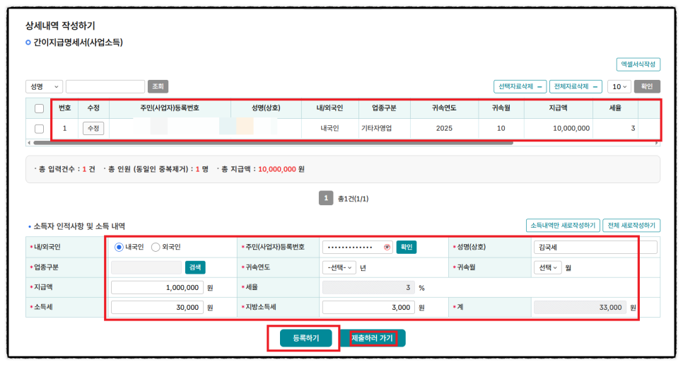Click the 선택자료삭제 button
Viewport: 683px width, 365px height.
point(520,87)
